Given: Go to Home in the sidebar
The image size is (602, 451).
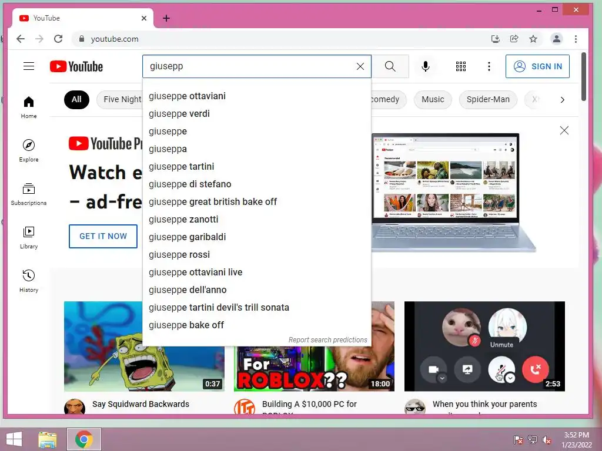Looking at the screenshot, I should (29, 107).
